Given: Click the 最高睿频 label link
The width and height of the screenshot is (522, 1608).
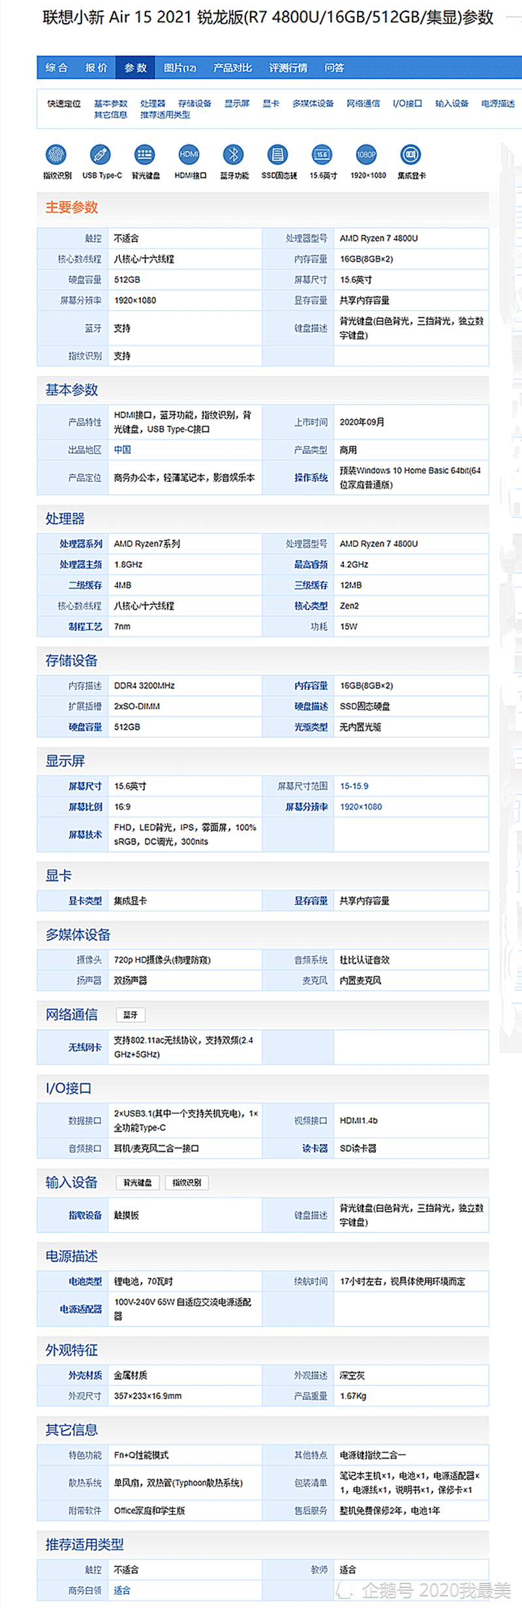Looking at the screenshot, I should (x=311, y=564).
